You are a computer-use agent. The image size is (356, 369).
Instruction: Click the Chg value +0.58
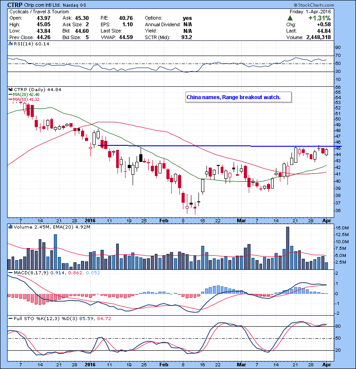[x=324, y=24]
